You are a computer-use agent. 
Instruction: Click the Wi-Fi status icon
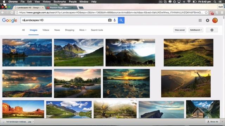click(189, 2)
